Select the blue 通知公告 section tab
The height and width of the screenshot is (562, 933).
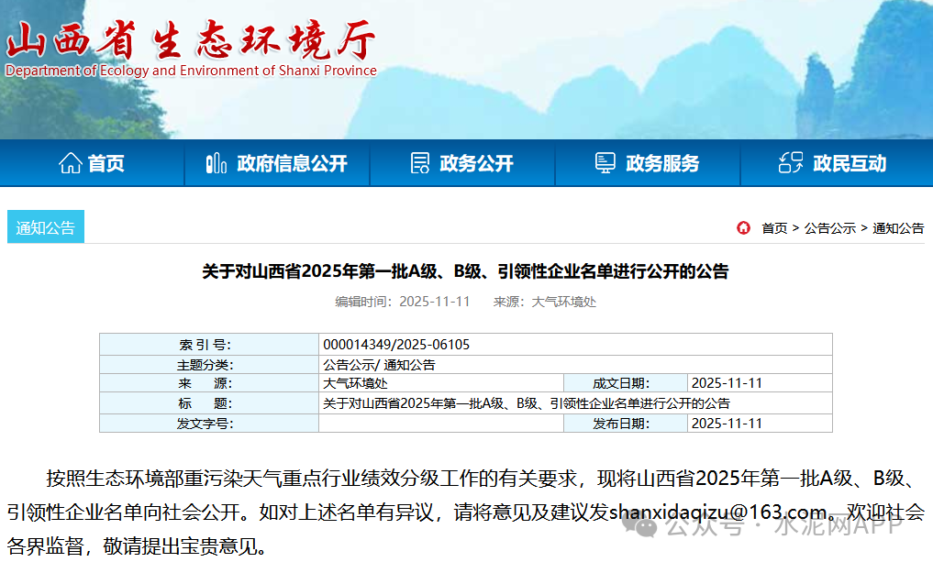click(x=46, y=228)
